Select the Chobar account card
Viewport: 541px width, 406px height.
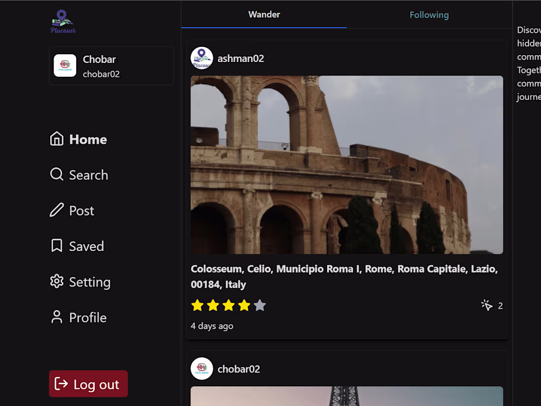(111, 65)
